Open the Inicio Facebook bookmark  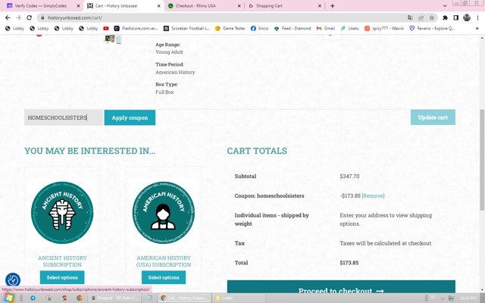[x=259, y=29]
